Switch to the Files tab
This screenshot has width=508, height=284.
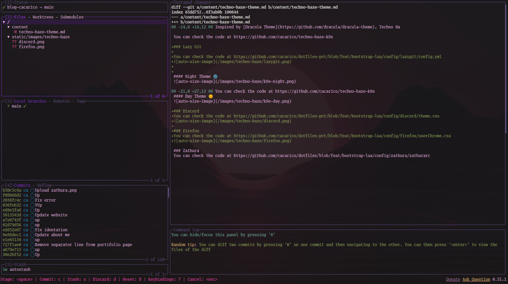(20, 17)
